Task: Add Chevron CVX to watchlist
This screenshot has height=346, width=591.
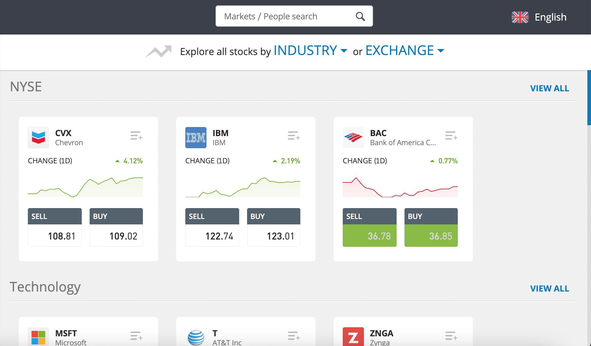Action: (x=137, y=135)
